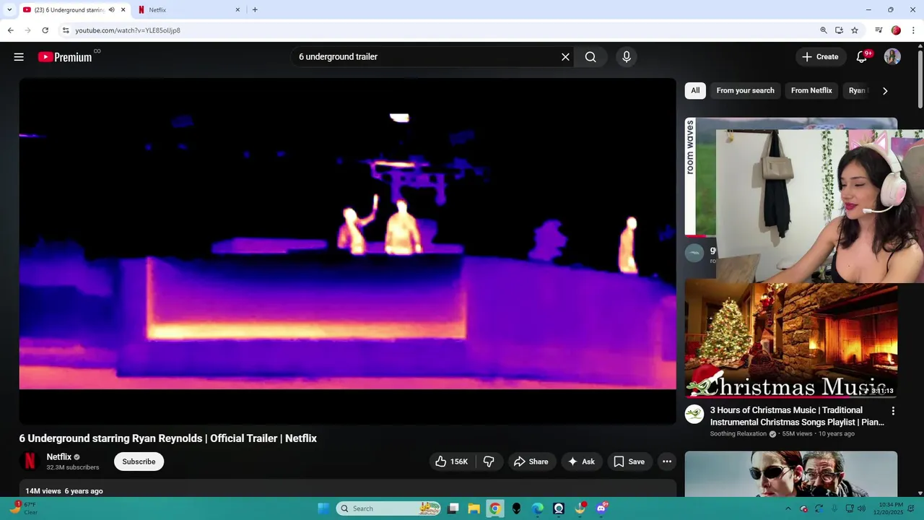Viewport: 924px width, 520px height.
Task: Open options for the Christmas Music video
Action: pyautogui.click(x=893, y=411)
